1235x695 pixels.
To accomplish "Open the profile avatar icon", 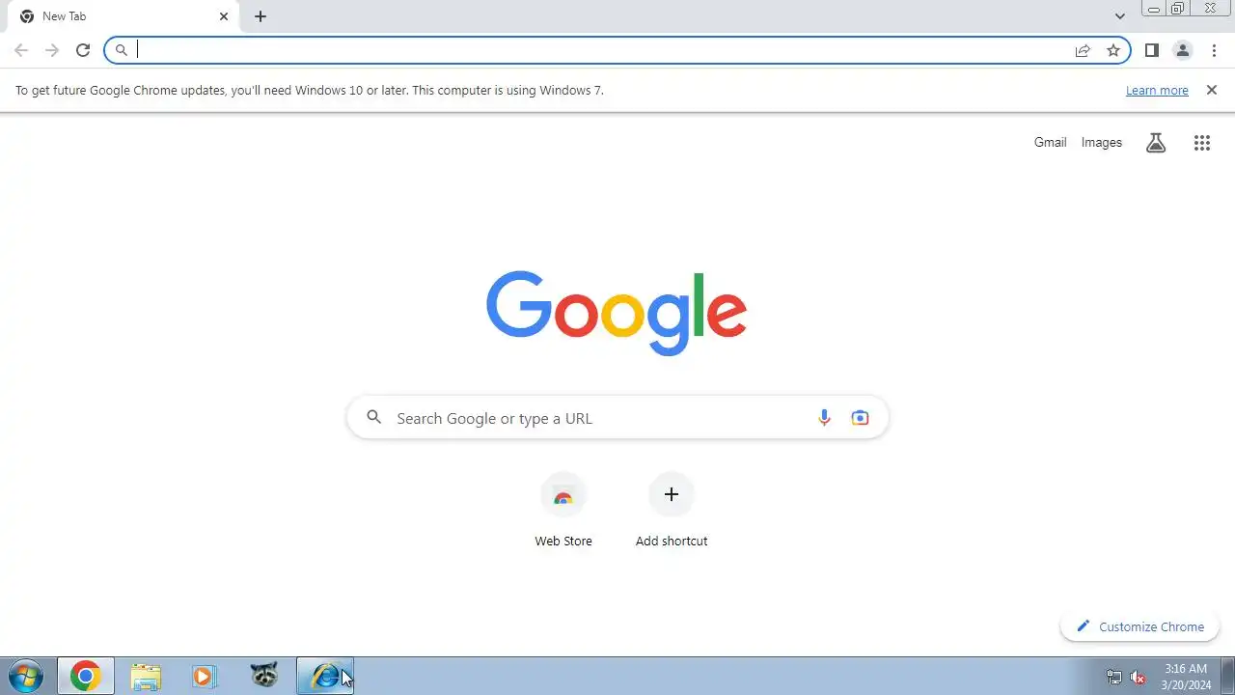I will tap(1183, 50).
